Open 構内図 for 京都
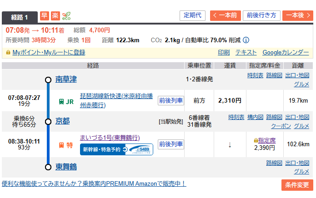Viewport: 316px width, 198px height. coord(255,117)
